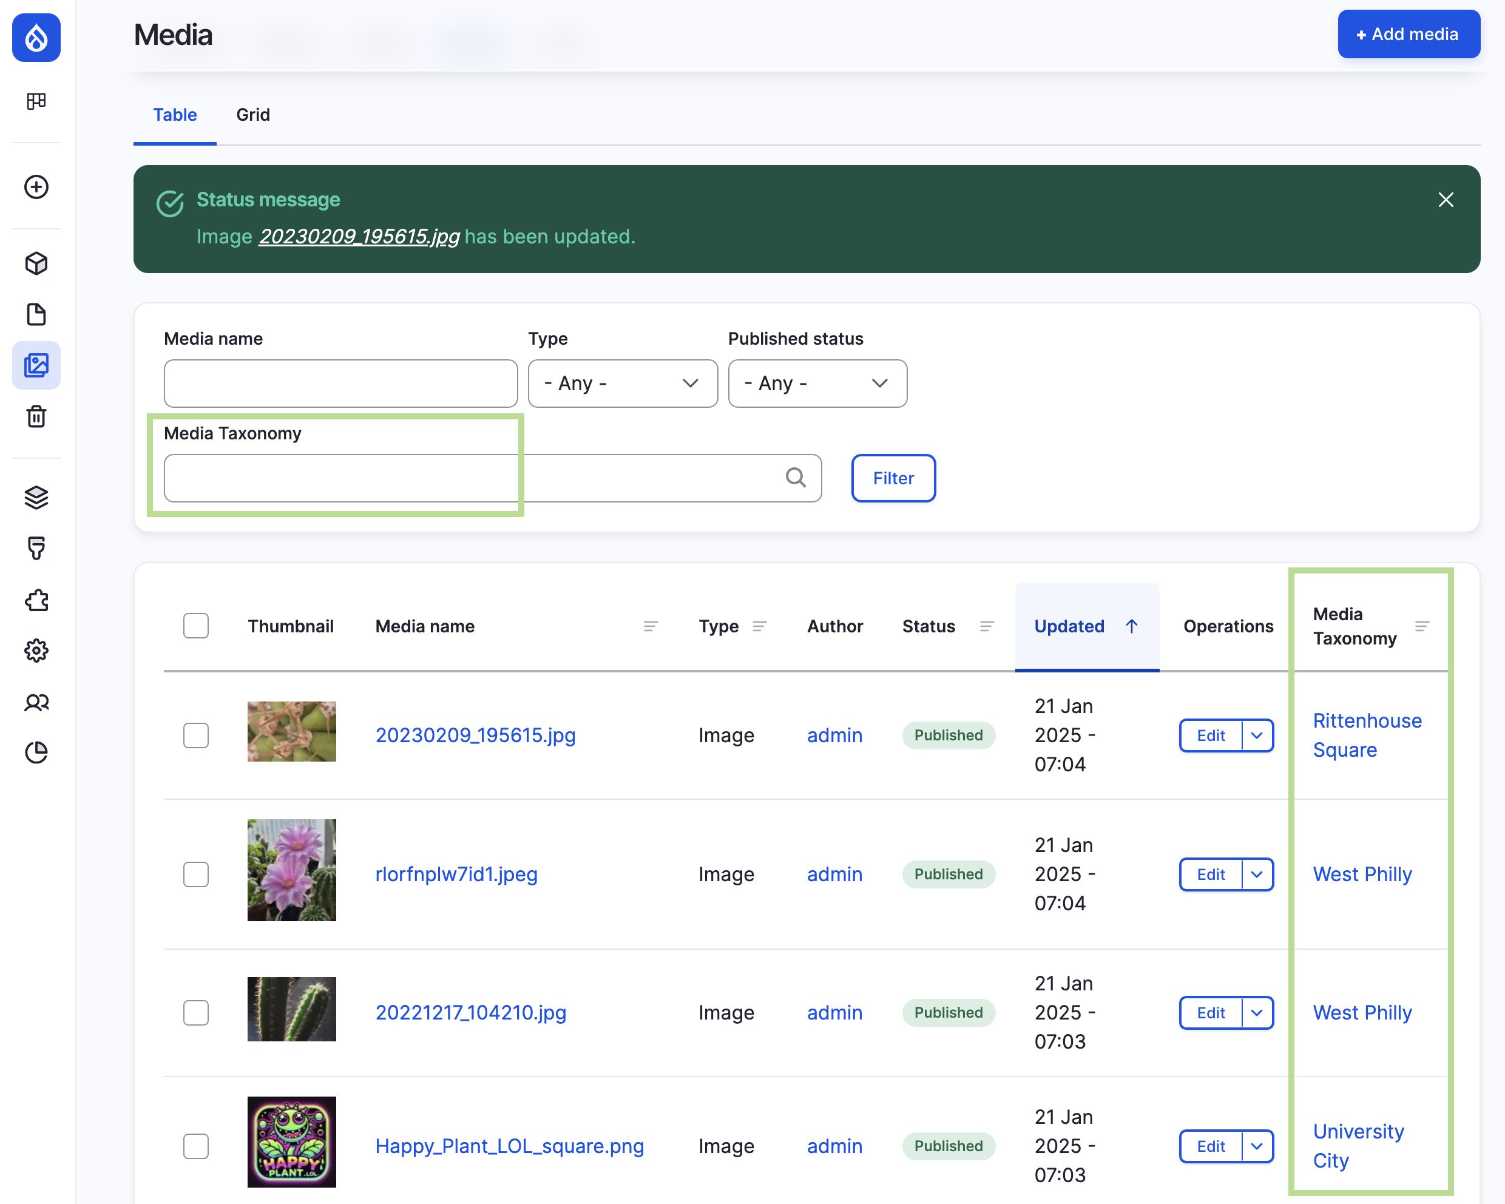Click the ascending arrow on Updated column
Screen dimensions: 1505x1204
1132,626
